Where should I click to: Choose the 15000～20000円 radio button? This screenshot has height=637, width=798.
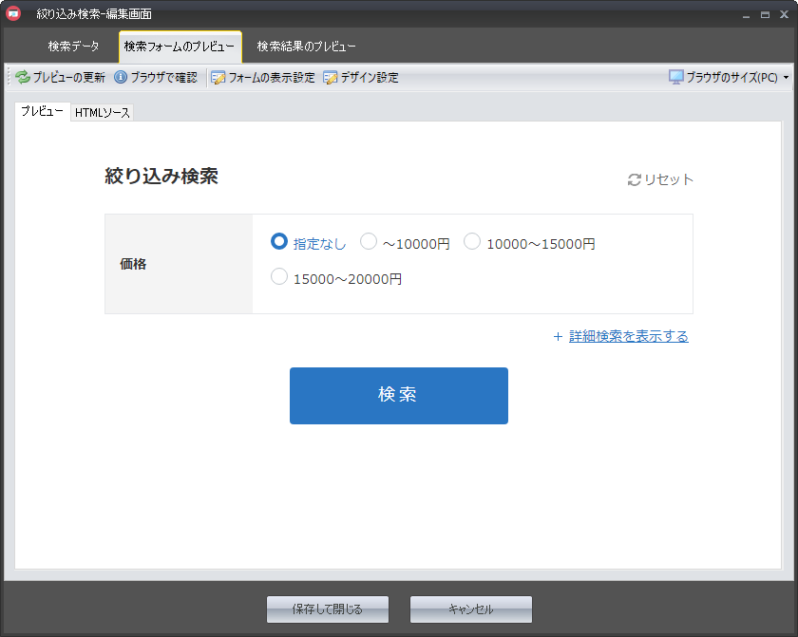pyautogui.click(x=279, y=277)
